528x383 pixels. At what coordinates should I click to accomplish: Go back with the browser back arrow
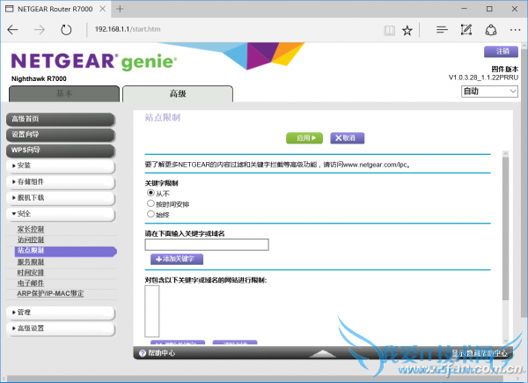point(12,30)
